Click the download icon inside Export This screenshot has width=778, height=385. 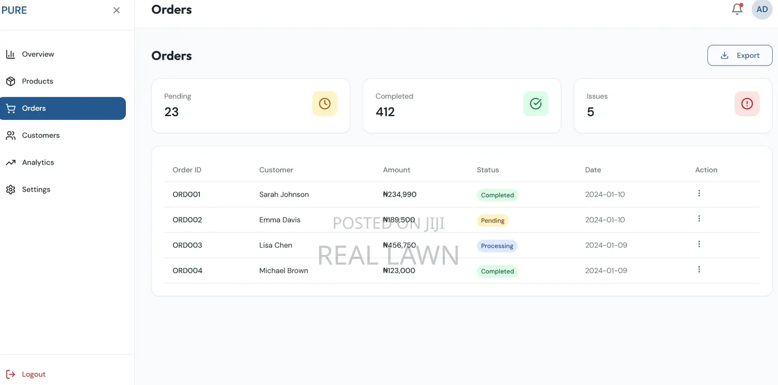pos(725,55)
